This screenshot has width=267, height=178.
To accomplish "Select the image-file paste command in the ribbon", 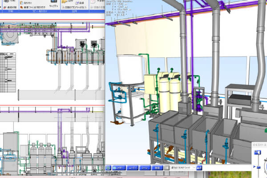I will coord(33,7).
